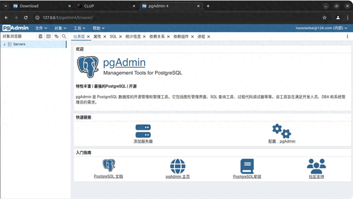Click the community support people icon
The width and height of the screenshot is (353, 199).
[x=316, y=166]
